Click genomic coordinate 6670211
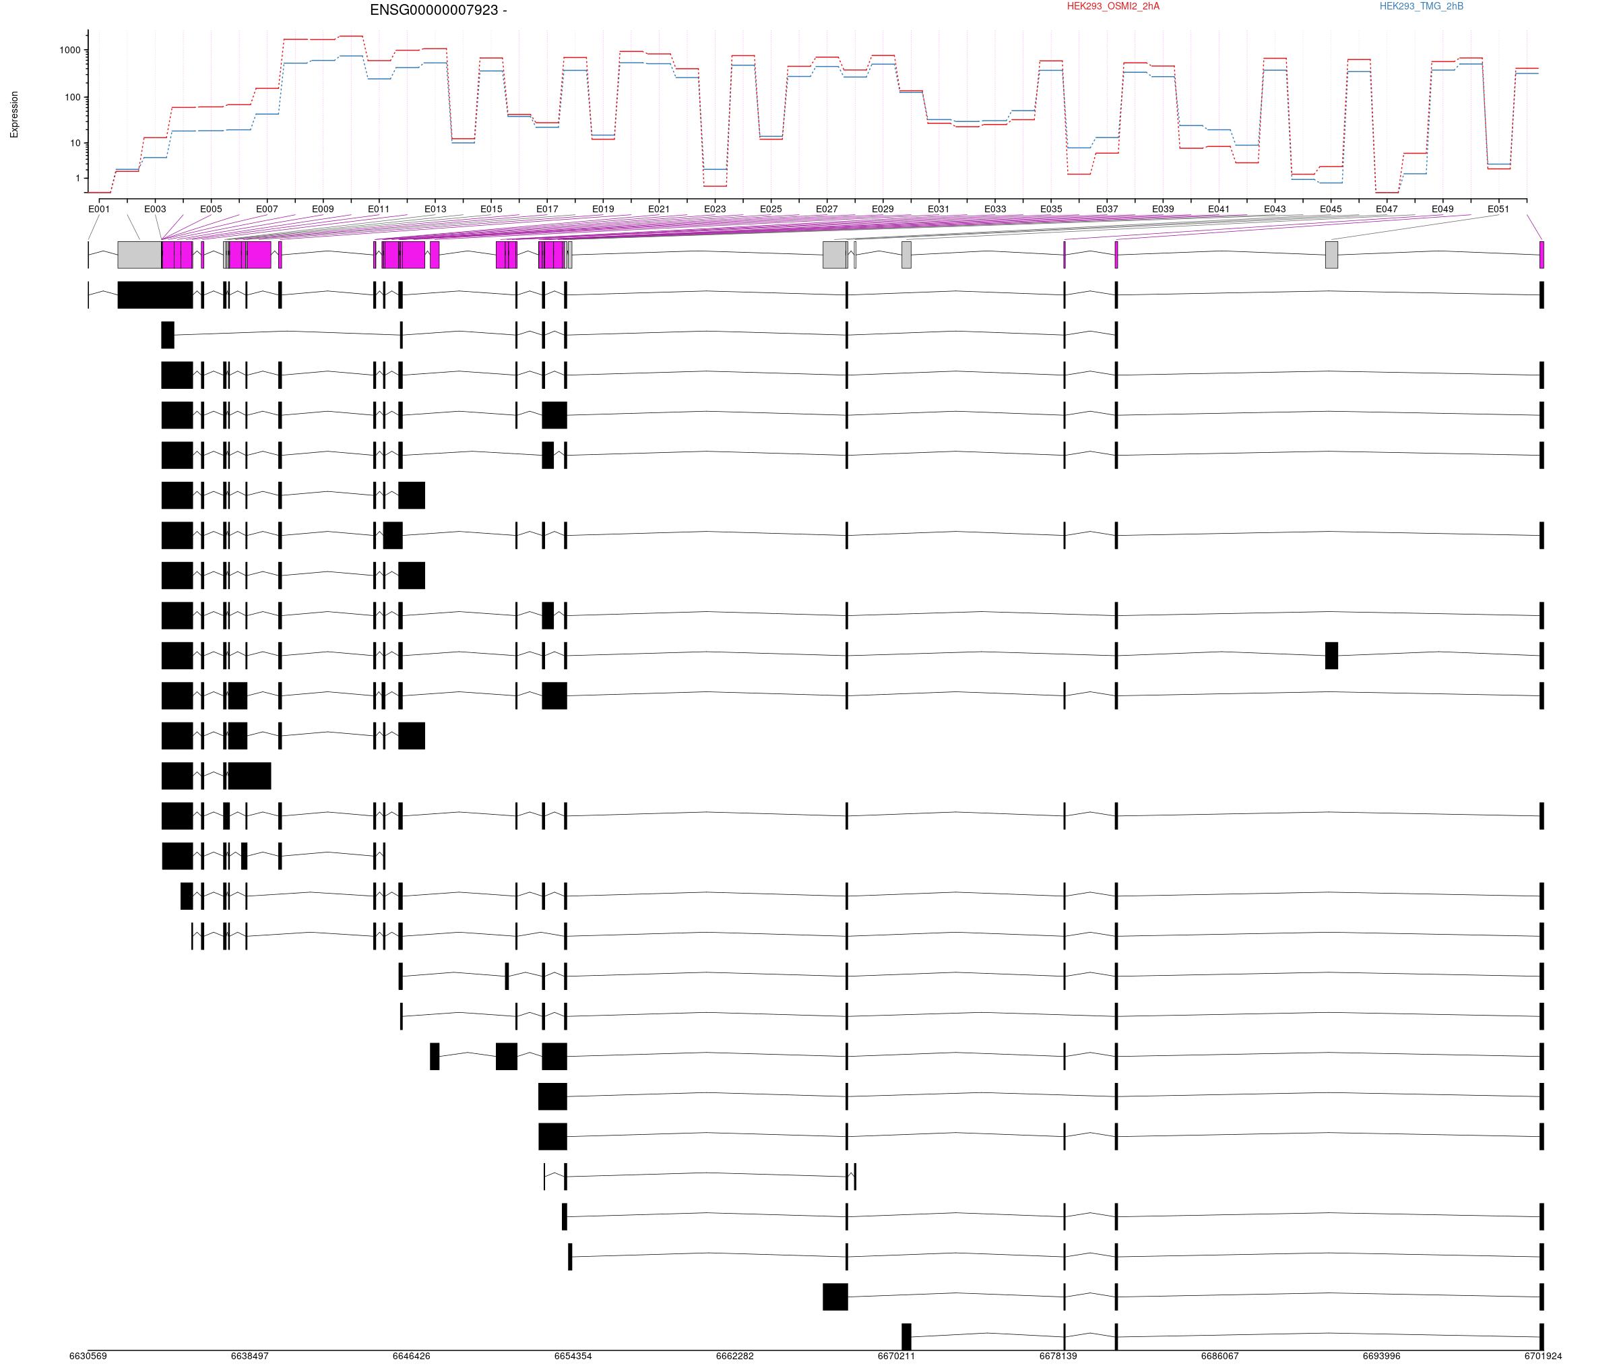 pyautogui.click(x=896, y=1357)
